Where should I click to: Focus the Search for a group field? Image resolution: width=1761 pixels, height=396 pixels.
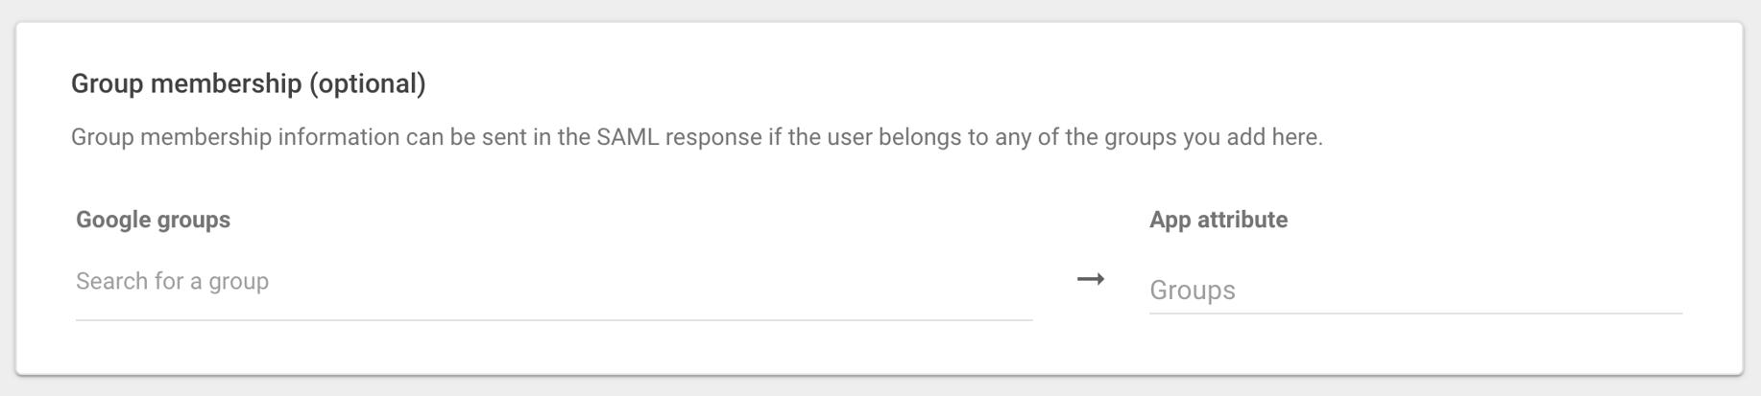553,282
